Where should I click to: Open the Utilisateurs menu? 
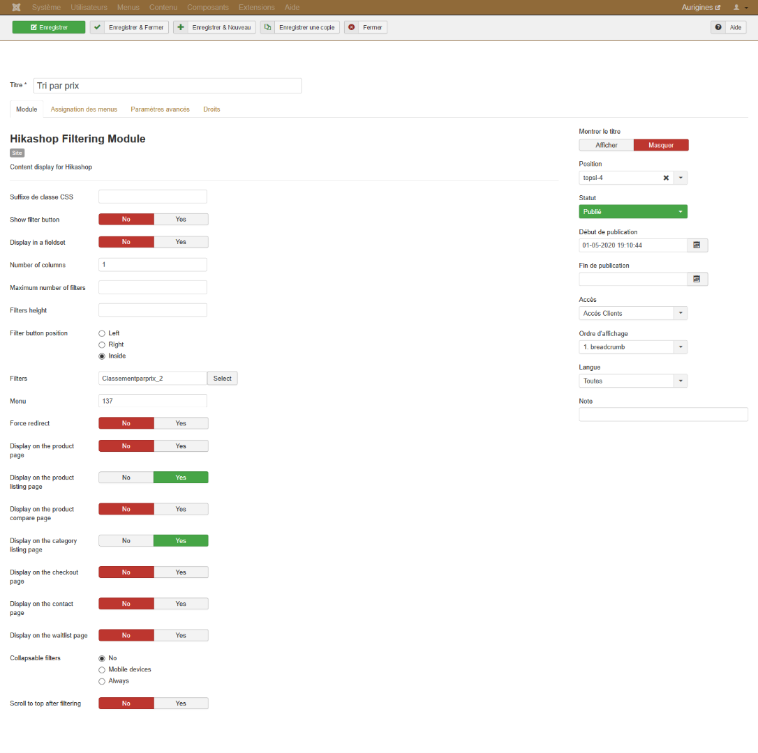[89, 7]
